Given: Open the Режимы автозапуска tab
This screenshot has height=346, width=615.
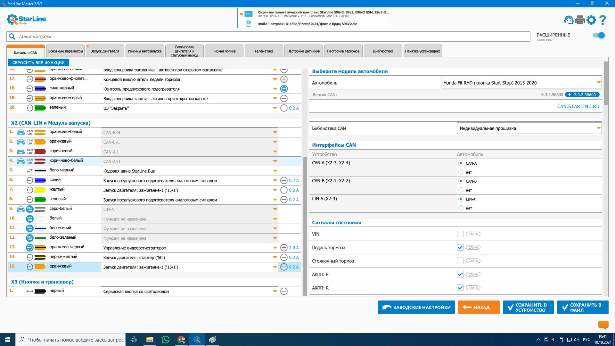Looking at the screenshot, I should click(x=145, y=51).
